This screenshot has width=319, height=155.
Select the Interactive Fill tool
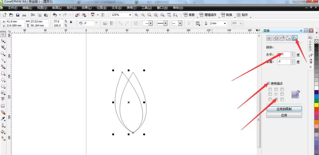(x=3, y=138)
